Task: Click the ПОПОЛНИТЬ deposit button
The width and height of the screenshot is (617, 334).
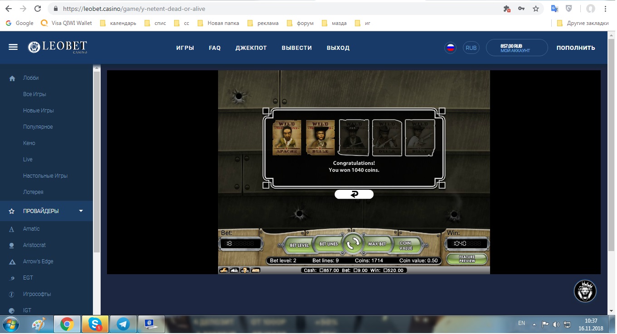Action: click(576, 48)
